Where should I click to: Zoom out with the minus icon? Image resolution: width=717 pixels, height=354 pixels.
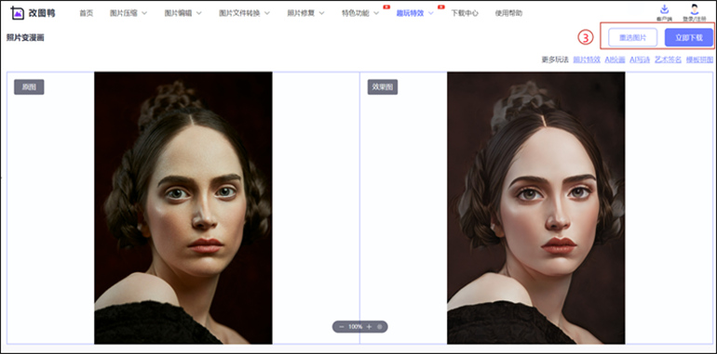pos(341,327)
